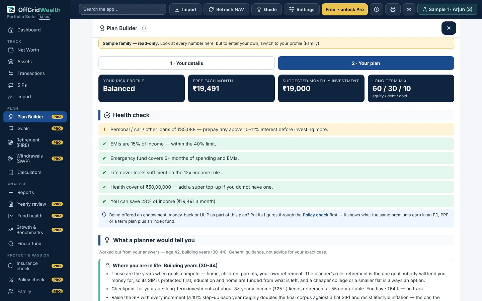Open Insurance check page
Viewport: 482px width, 301px height.
[35, 266]
